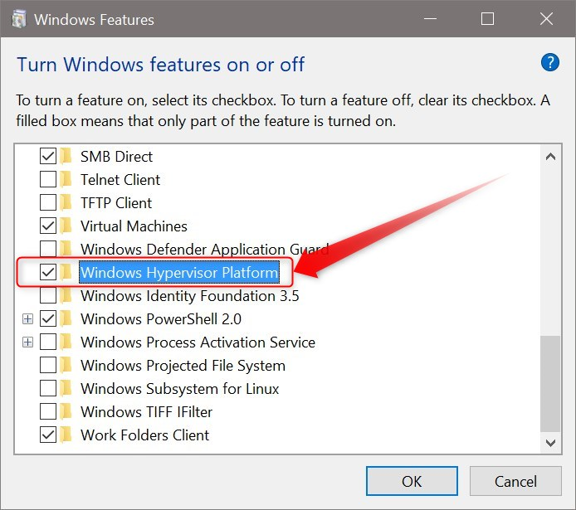The height and width of the screenshot is (510, 576).
Task: Expand Windows Process Activation Service node
Action: 27,342
